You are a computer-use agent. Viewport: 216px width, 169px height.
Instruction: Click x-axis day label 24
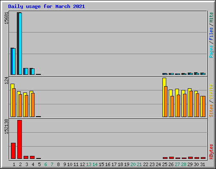158,164
